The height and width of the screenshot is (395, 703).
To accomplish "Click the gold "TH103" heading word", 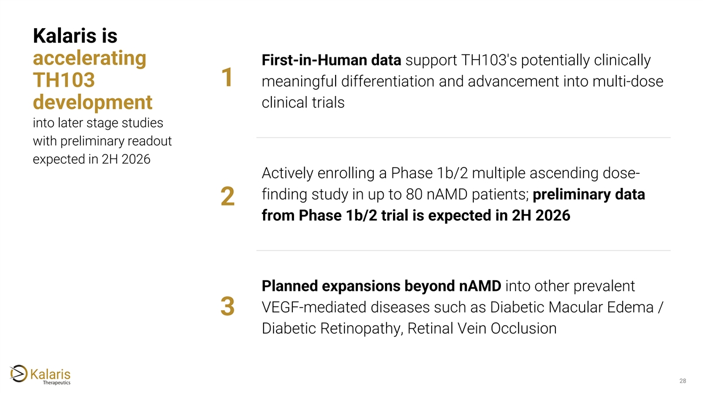I will 64,80.
